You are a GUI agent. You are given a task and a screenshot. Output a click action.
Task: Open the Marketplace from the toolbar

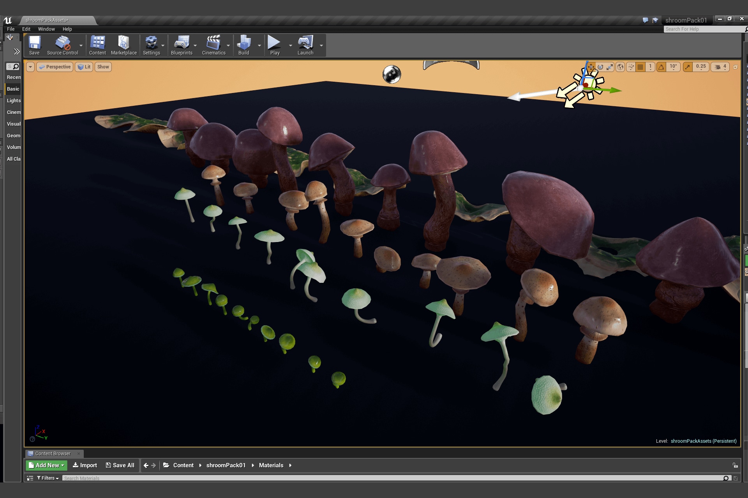[123, 46]
